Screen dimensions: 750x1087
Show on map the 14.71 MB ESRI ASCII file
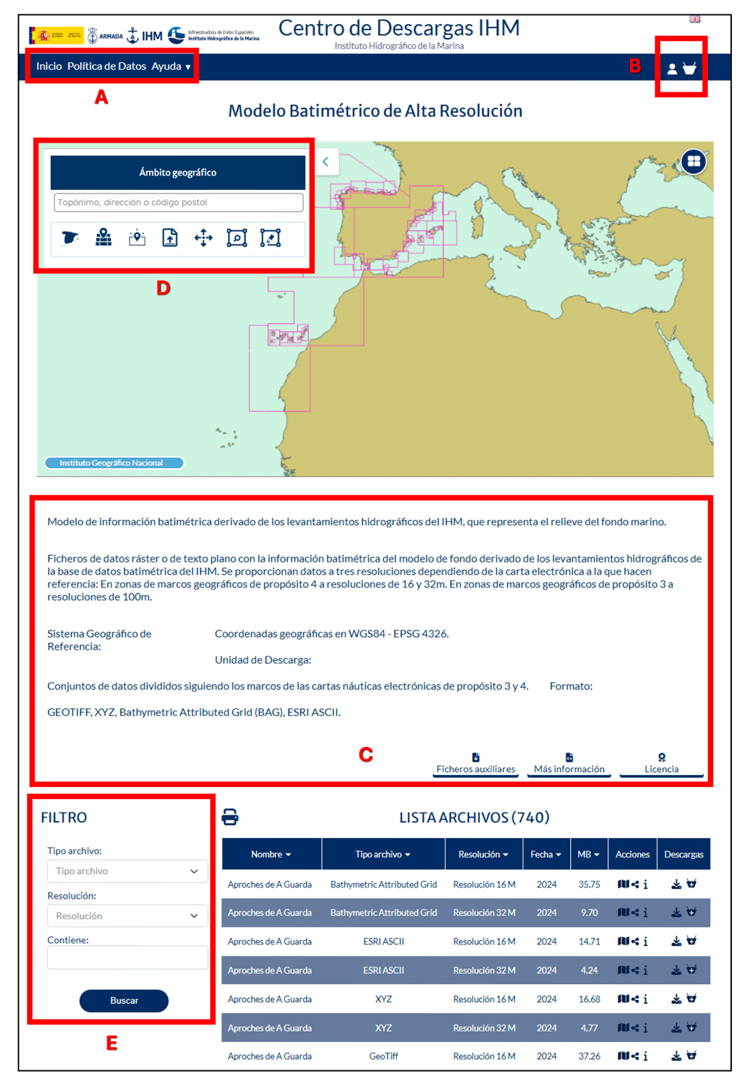click(622, 941)
